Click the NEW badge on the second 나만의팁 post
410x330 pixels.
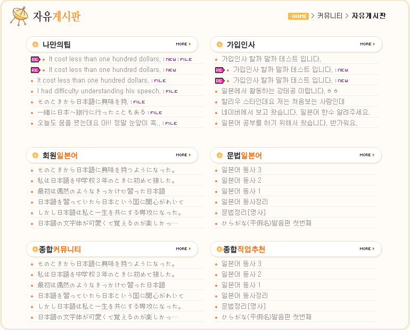pos(170,70)
